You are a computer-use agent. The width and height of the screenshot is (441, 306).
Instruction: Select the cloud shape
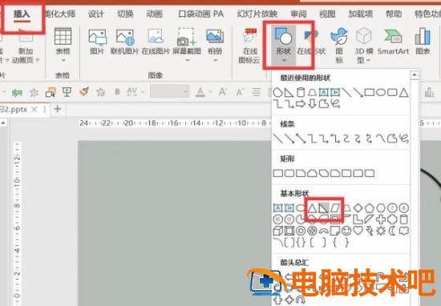(404, 231)
